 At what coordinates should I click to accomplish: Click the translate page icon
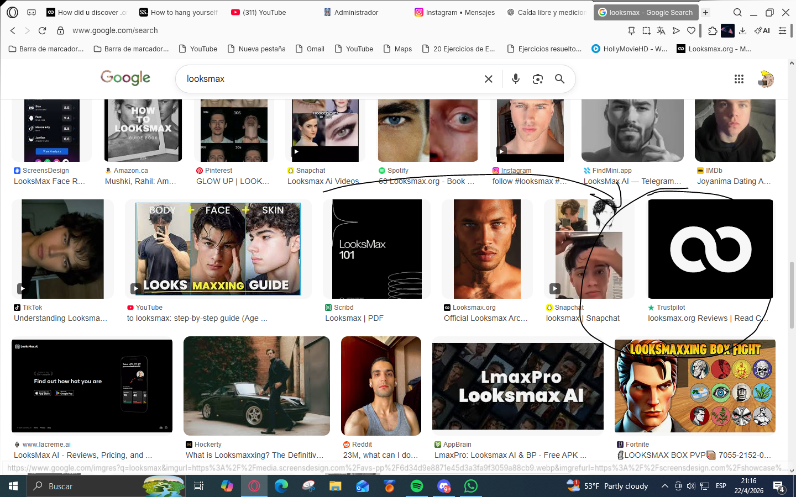coord(661,30)
